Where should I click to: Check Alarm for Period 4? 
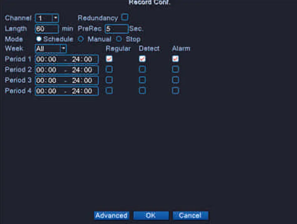(175, 91)
